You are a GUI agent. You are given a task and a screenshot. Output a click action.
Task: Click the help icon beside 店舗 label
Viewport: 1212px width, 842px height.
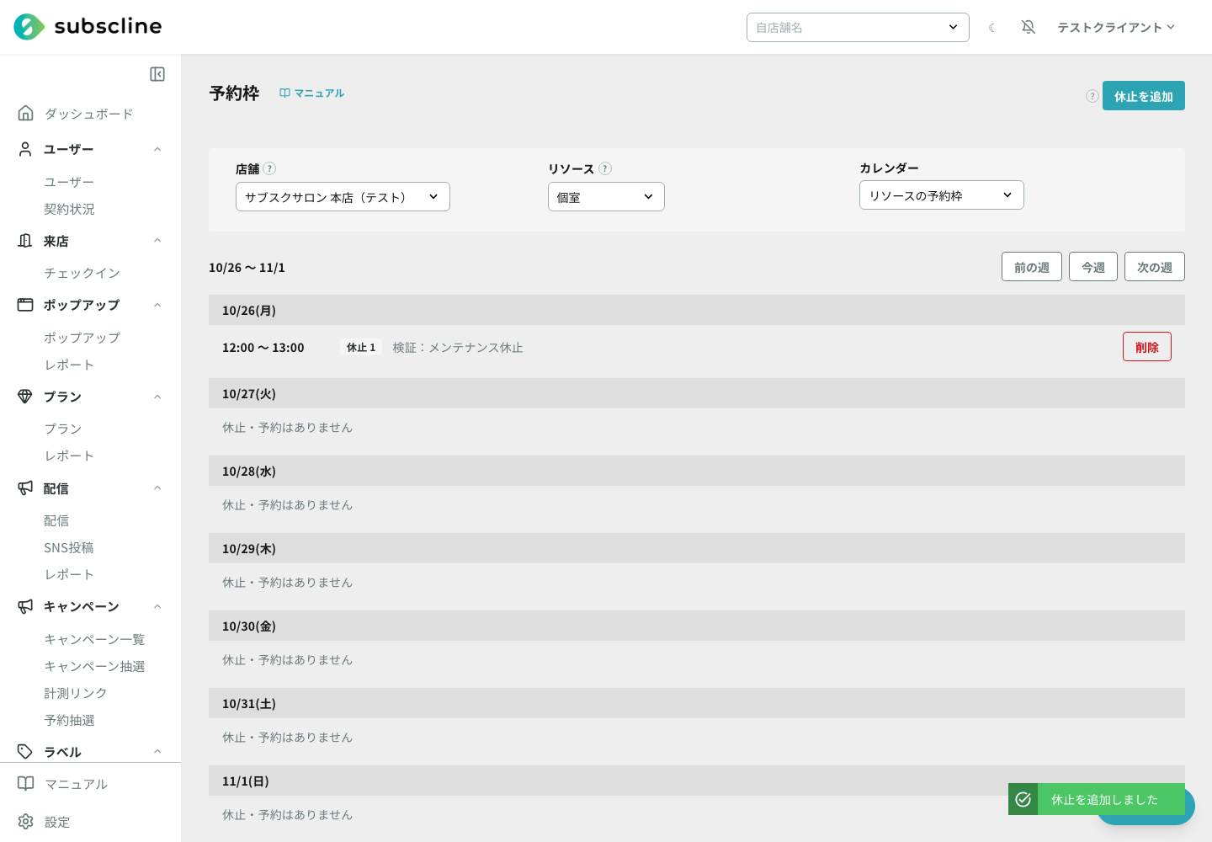tap(269, 168)
